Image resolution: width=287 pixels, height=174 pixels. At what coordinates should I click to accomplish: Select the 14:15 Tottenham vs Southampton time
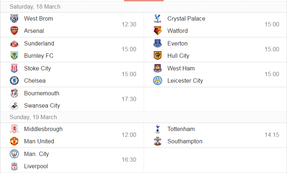[x=272, y=135]
